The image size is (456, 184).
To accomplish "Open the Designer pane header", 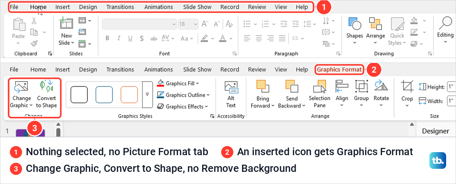I will tap(436, 131).
